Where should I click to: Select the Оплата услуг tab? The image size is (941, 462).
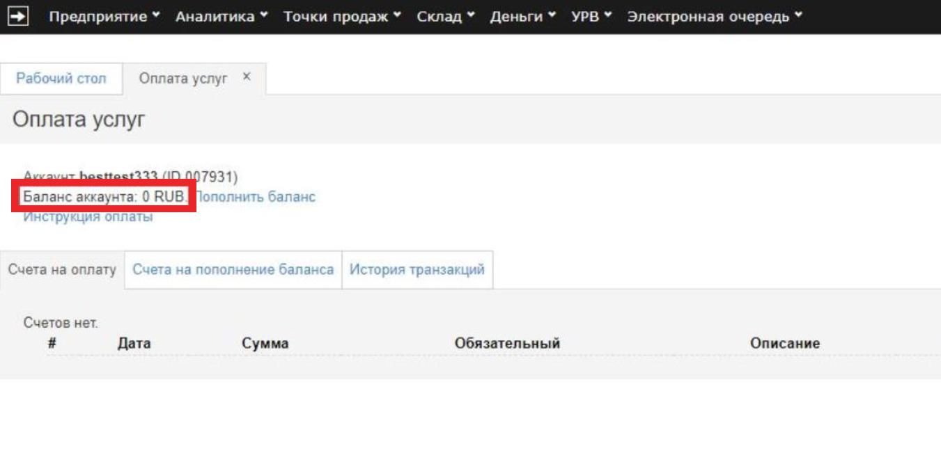tap(183, 79)
